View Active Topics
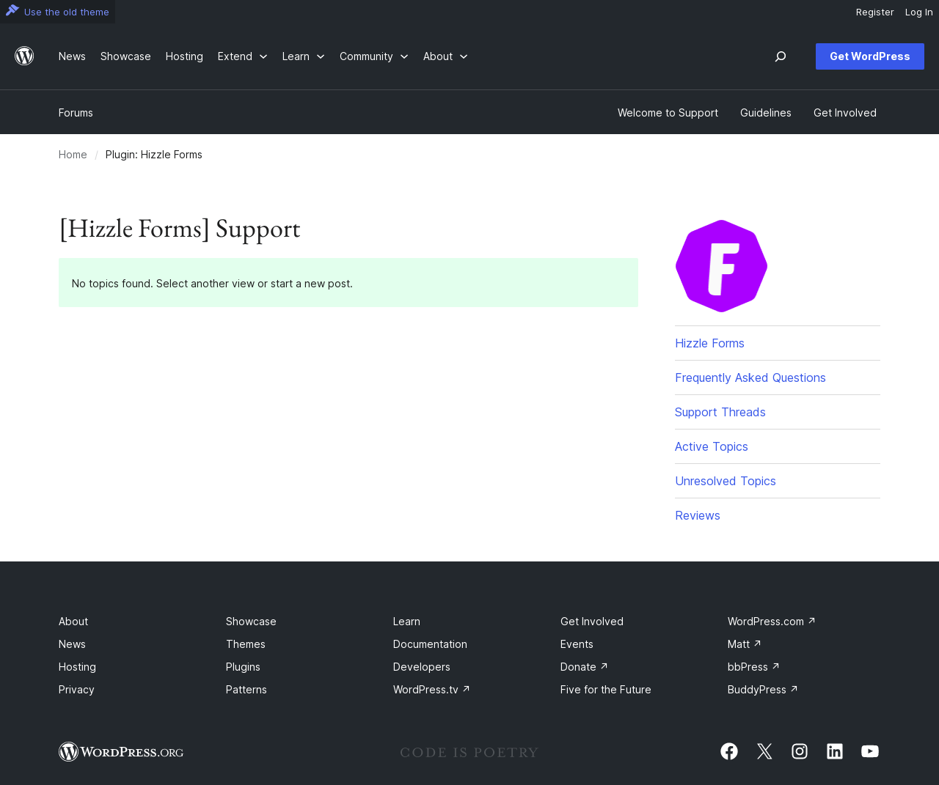 coord(712,446)
